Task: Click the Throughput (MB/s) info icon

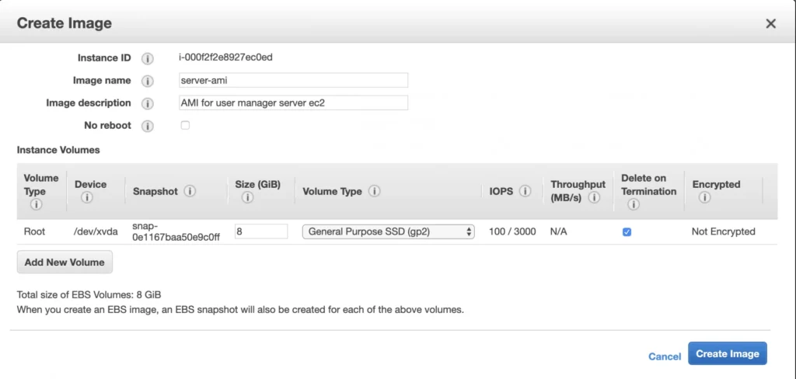Action: pos(595,198)
